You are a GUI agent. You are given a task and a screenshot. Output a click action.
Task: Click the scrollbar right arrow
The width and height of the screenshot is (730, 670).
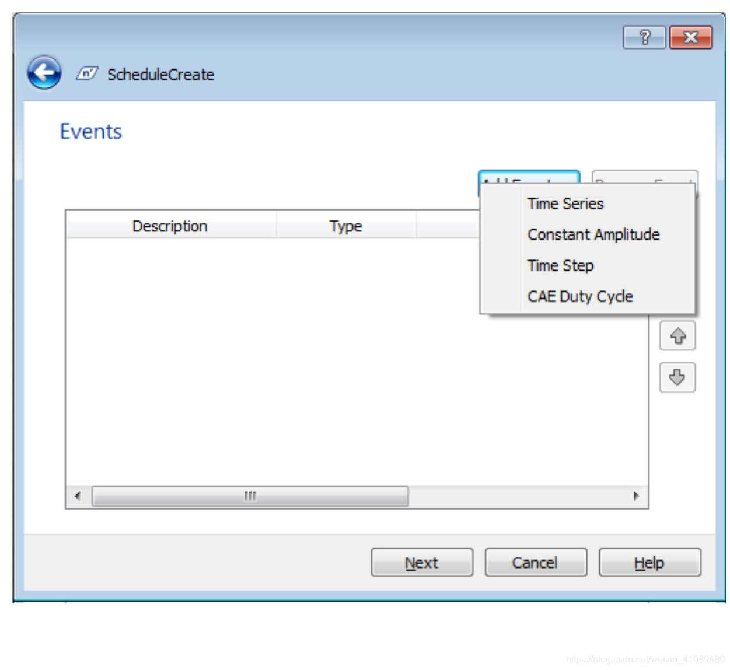[x=635, y=496]
